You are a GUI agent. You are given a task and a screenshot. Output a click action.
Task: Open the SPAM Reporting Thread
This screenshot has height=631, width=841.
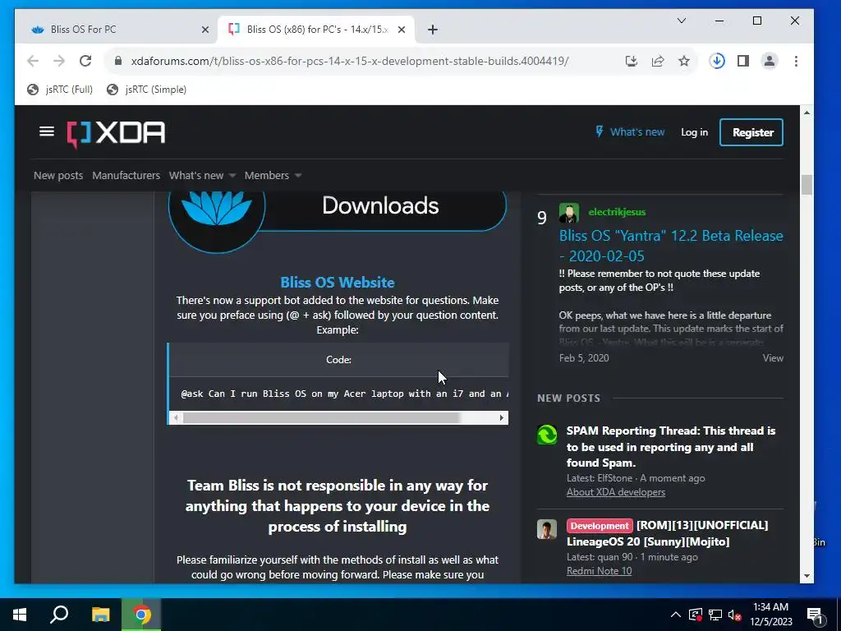click(671, 446)
